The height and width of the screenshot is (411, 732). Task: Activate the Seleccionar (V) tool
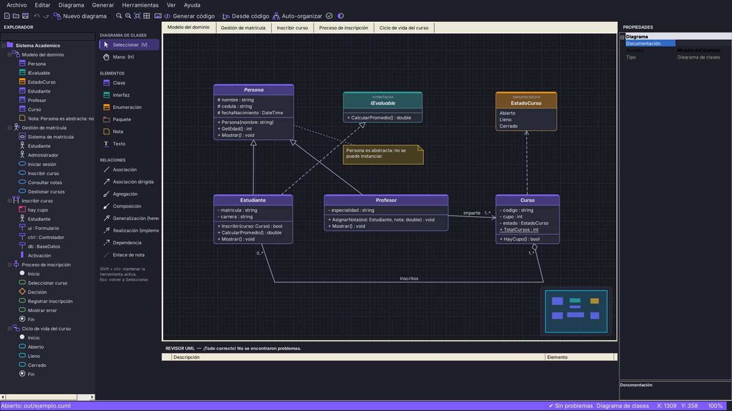click(129, 45)
